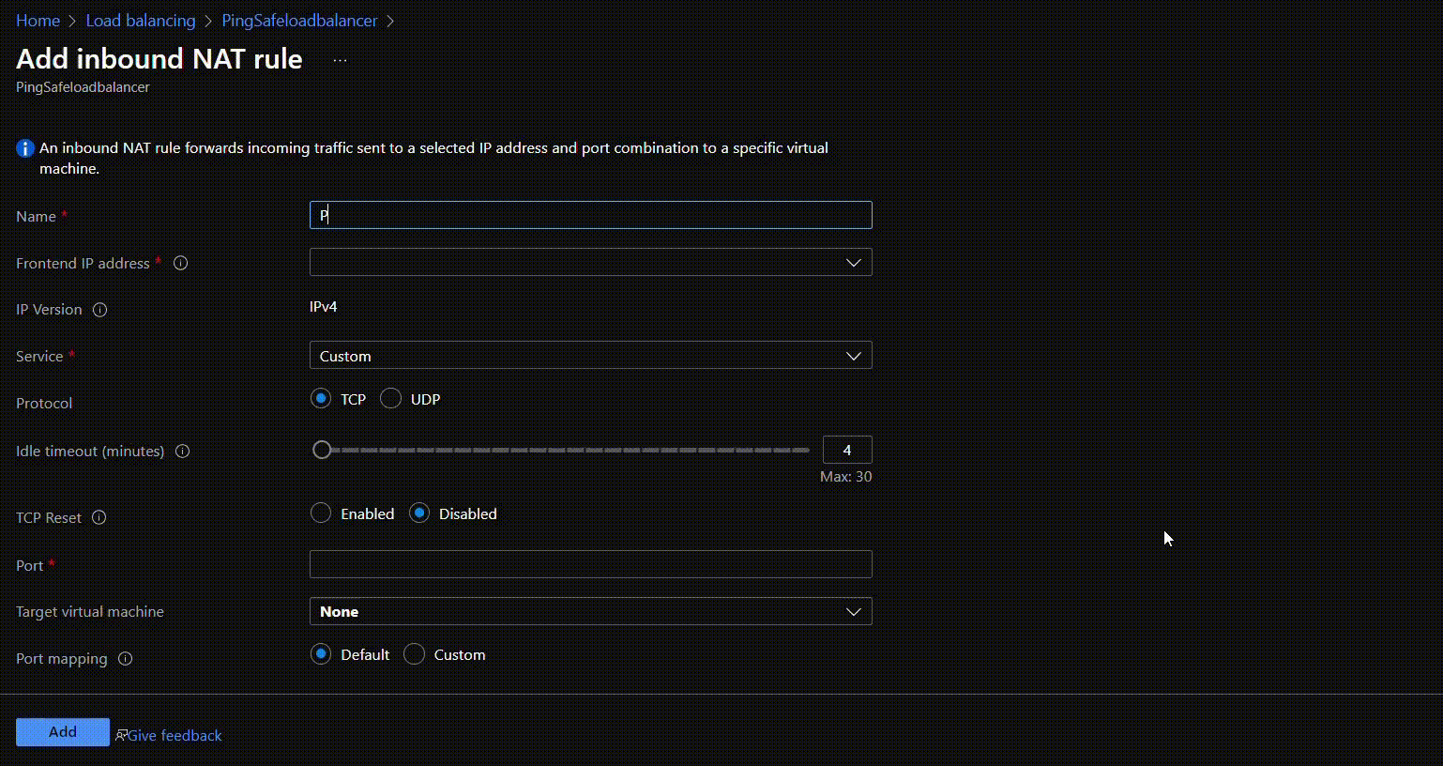Click info icon beside Port mapping
The height and width of the screenshot is (766, 1443).
click(126, 659)
